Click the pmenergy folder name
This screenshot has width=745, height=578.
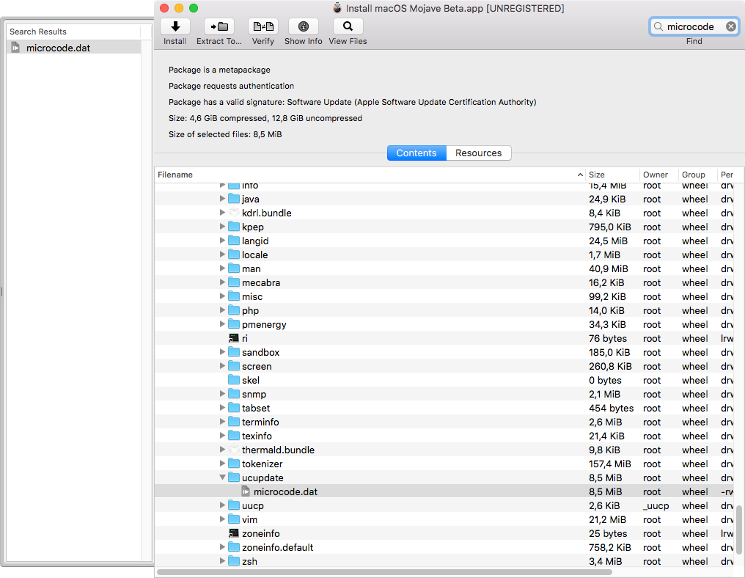[x=264, y=325]
